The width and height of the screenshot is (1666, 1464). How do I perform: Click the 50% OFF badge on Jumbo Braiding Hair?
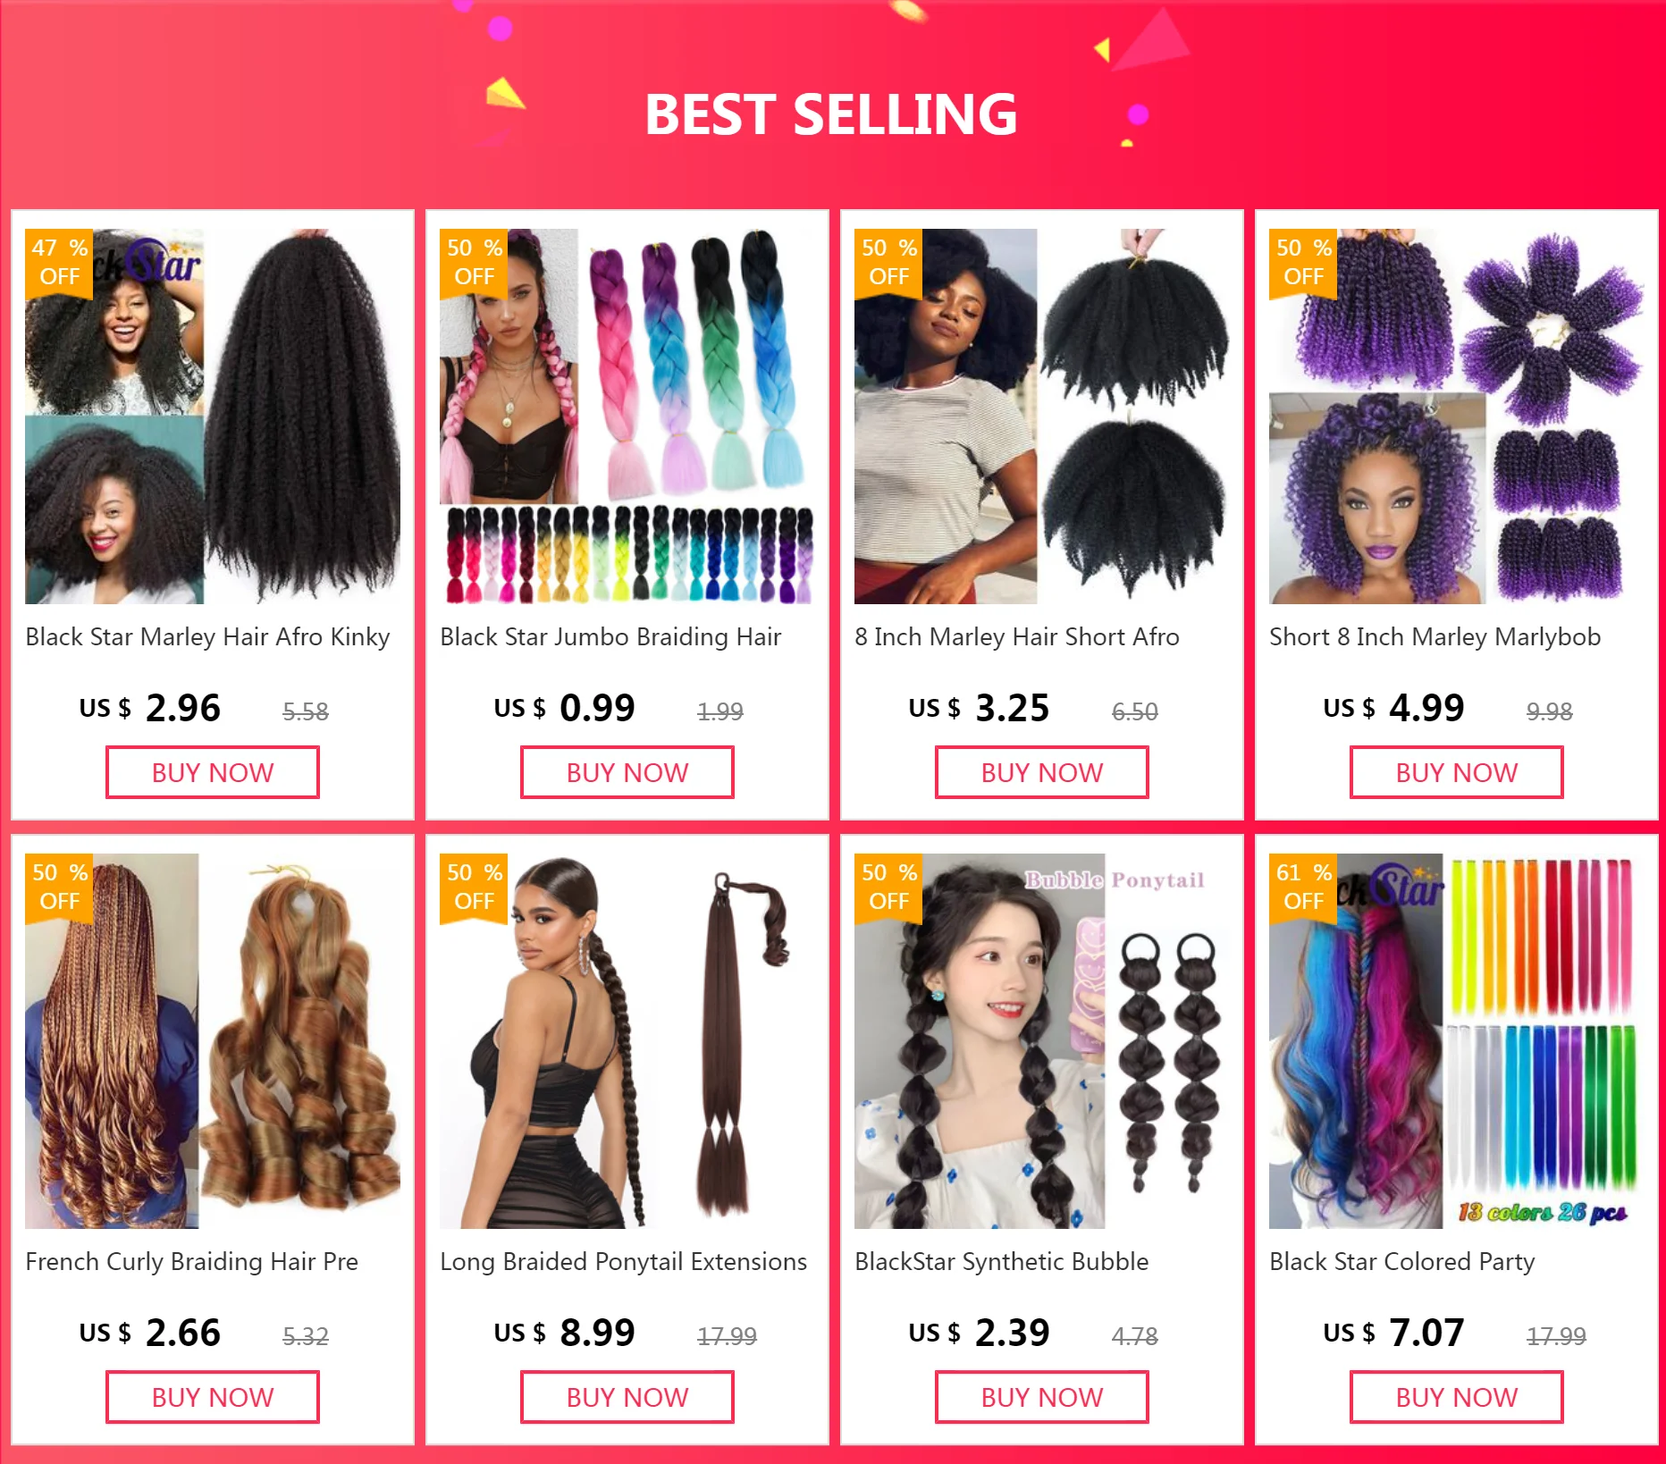coord(474,262)
